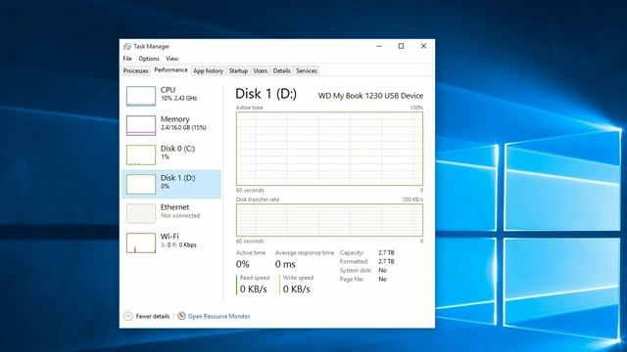Click the Resource Monitor gauge icon
This screenshot has height=352, width=627.
(x=181, y=316)
